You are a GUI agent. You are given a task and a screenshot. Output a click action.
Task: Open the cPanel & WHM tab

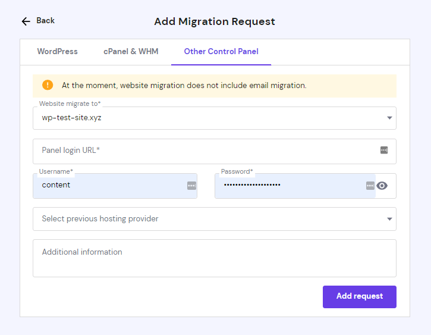(131, 52)
